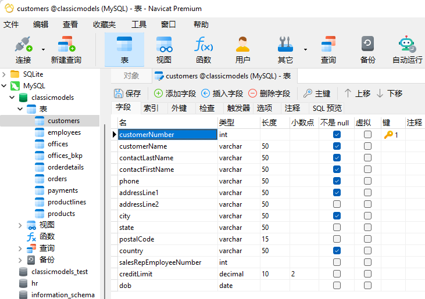Toggle Virtual checkbox for customerNumber
The width and height of the screenshot is (425, 299).
367,135
